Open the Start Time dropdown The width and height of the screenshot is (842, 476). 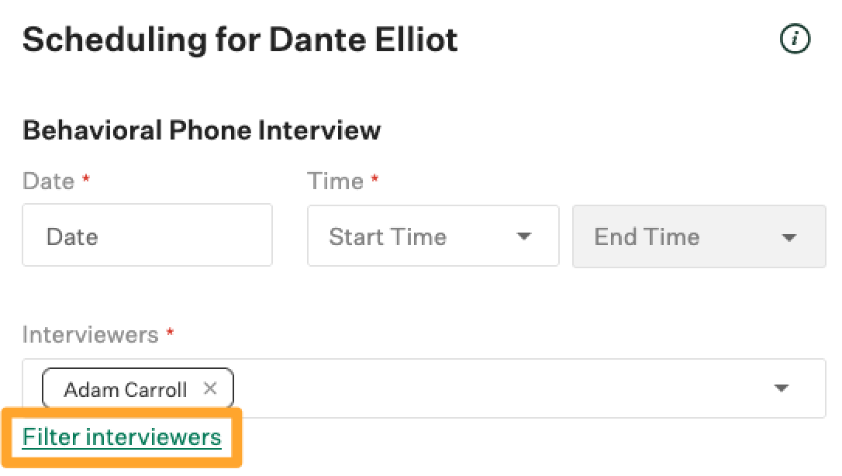[x=433, y=236]
